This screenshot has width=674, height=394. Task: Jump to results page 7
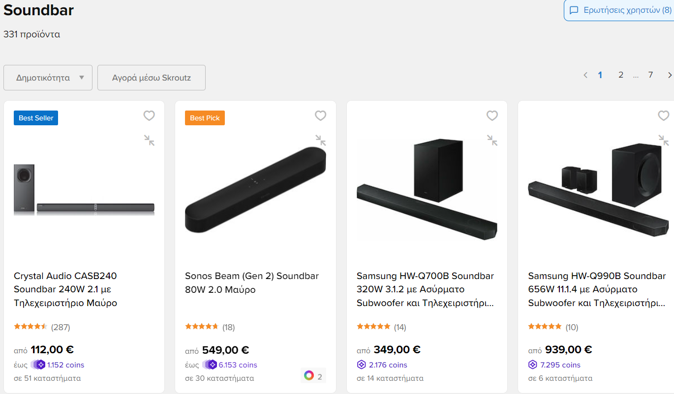[x=650, y=75]
